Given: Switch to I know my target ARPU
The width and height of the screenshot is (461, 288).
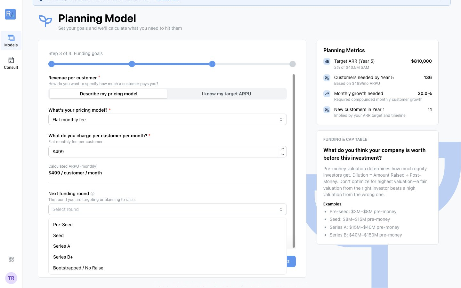Looking at the screenshot, I should pyautogui.click(x=226, y=94).
